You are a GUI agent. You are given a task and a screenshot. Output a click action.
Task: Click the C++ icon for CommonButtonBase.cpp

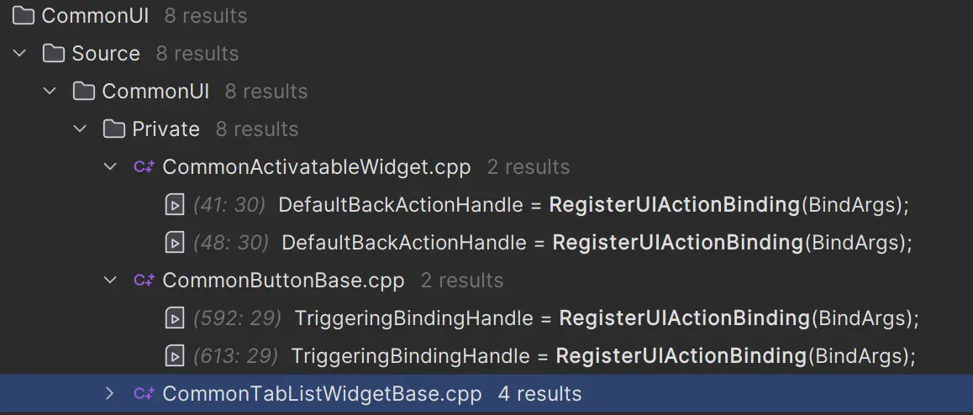(x=143, y=281)
